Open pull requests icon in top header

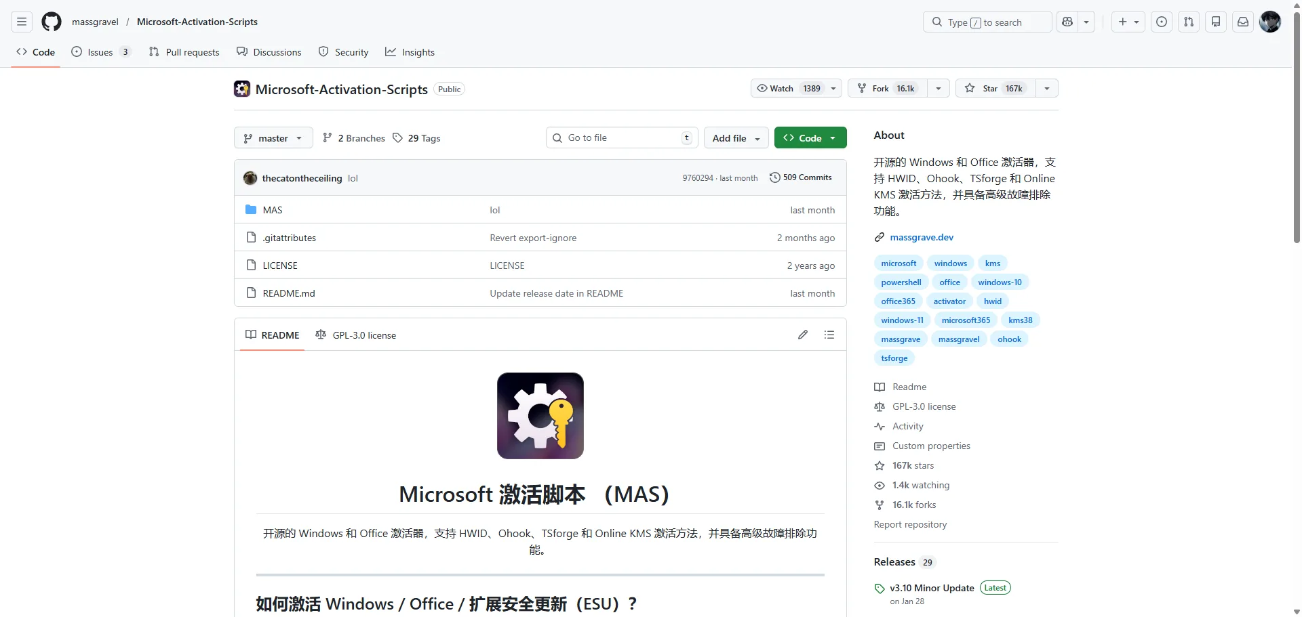coord(1189,22)
